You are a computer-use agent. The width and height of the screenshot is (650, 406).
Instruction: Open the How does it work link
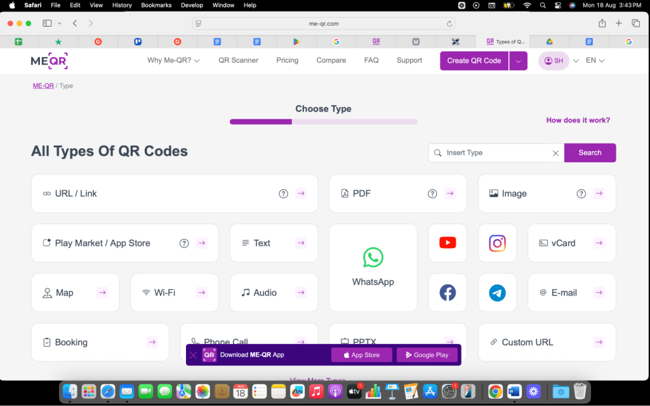tap(578, 120)
